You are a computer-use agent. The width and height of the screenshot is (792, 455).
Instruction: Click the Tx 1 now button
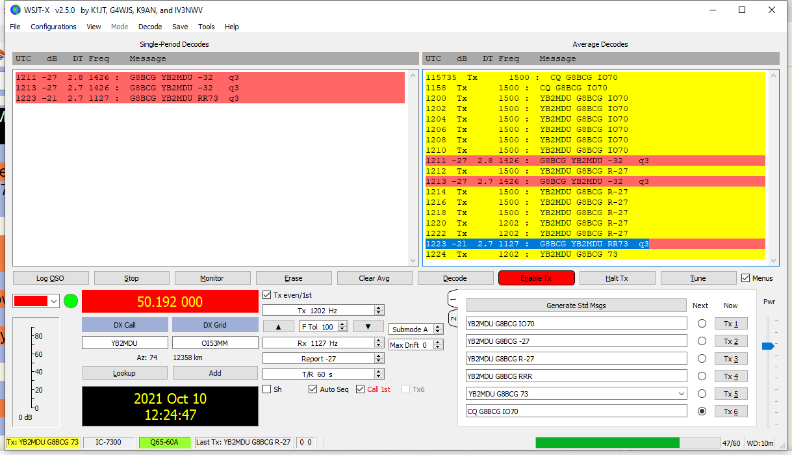click(x=731, y=324)
